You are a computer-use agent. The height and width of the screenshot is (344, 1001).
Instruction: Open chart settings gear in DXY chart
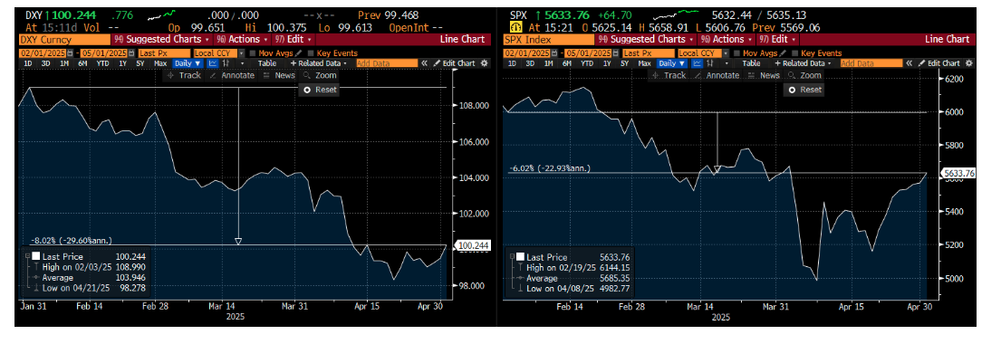click(484, 63)
